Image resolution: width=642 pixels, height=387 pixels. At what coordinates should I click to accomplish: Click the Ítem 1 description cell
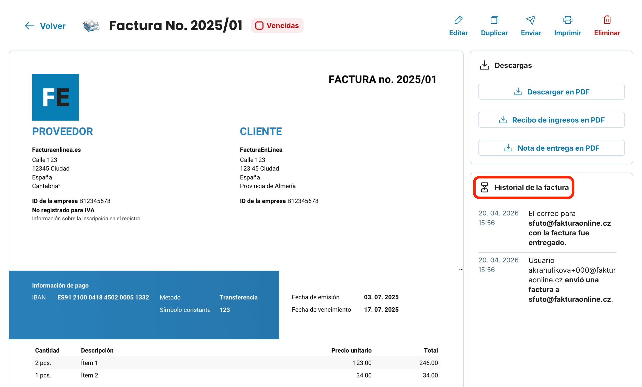[89, 363]
